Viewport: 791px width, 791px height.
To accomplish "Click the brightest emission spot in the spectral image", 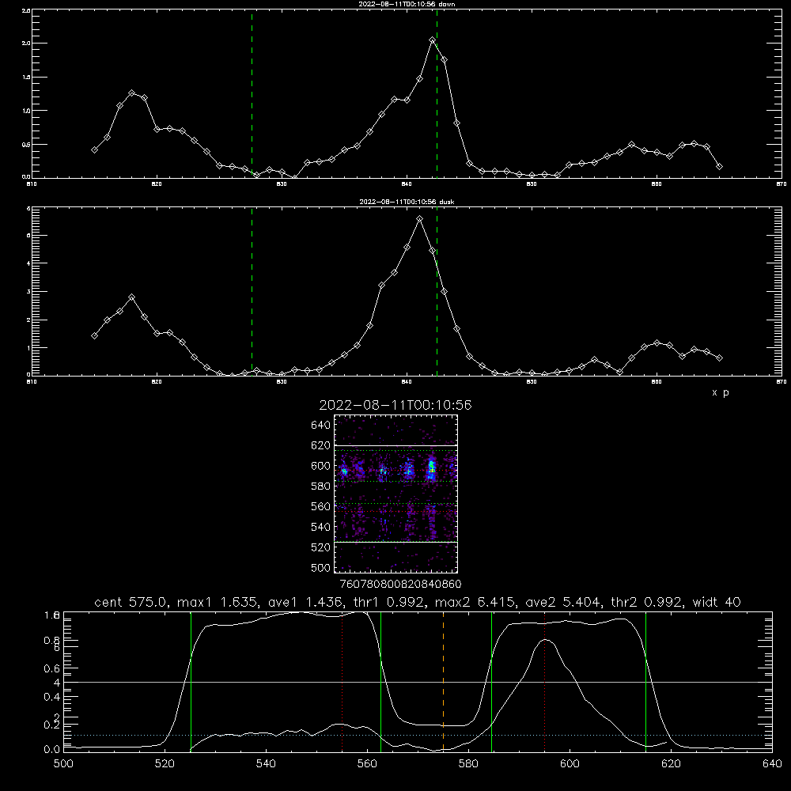I will (431, 467).
